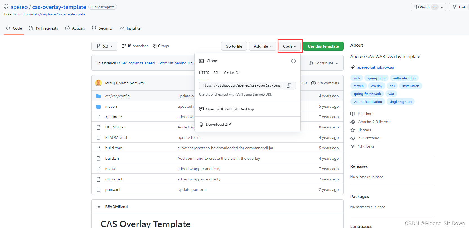Select the GitHub CLI clone tab

point(232,73)
